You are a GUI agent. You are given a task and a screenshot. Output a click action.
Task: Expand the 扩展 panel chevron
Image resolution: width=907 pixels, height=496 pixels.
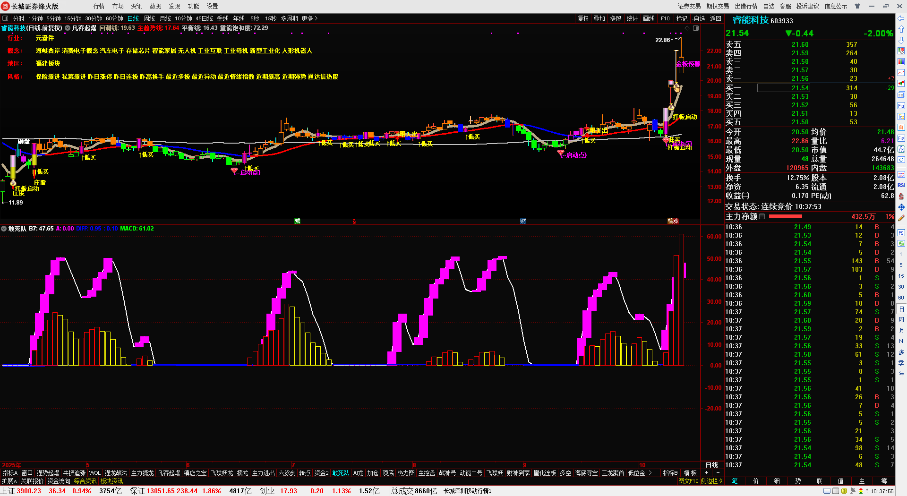click(9, 481)
